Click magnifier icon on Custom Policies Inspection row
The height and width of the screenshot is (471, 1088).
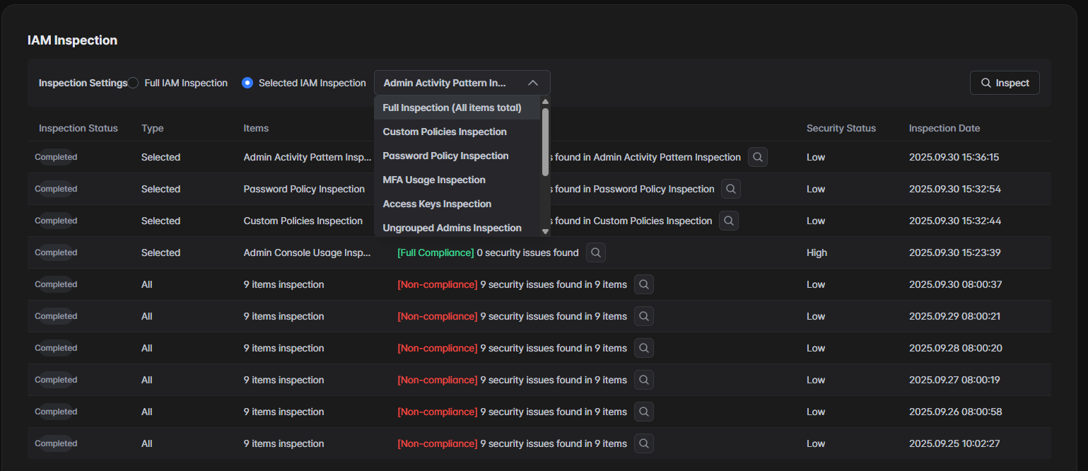point(729,221)
